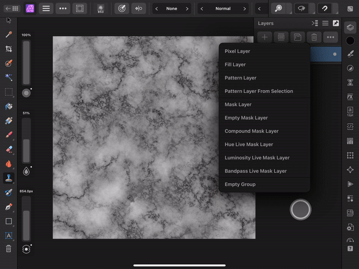Choose Empty Mask Layer from the menu
The width and height of the screenshot is (359, 269).
point(264,118)
